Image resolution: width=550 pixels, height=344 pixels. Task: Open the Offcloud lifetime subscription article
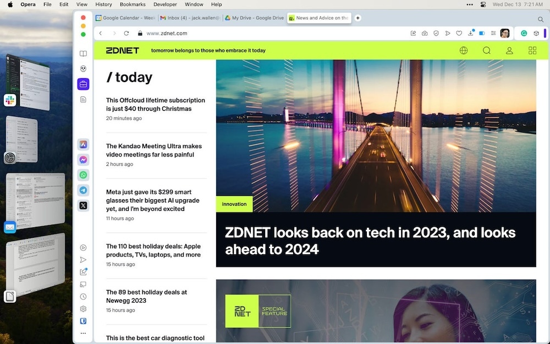pos(156,104)
